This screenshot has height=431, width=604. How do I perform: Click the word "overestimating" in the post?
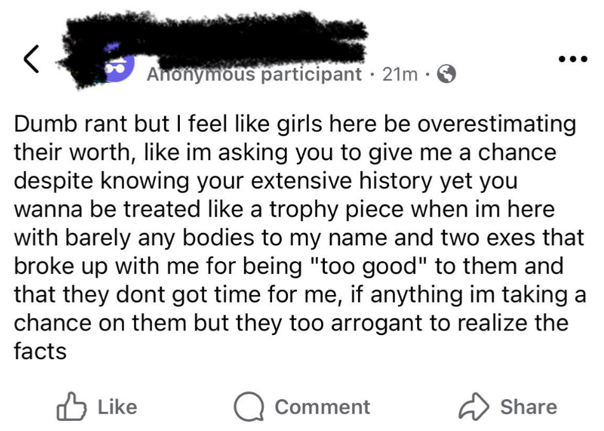coord(497,123)
